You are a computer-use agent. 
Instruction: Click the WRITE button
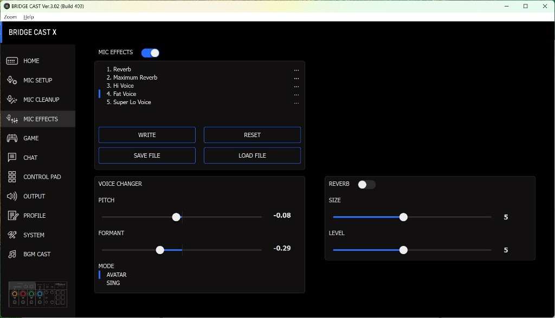[147, 135]
